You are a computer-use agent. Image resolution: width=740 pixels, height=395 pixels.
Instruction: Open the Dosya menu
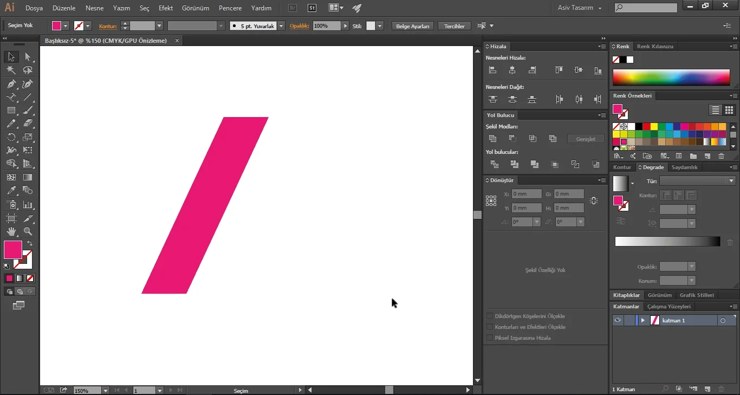point(34,8)
